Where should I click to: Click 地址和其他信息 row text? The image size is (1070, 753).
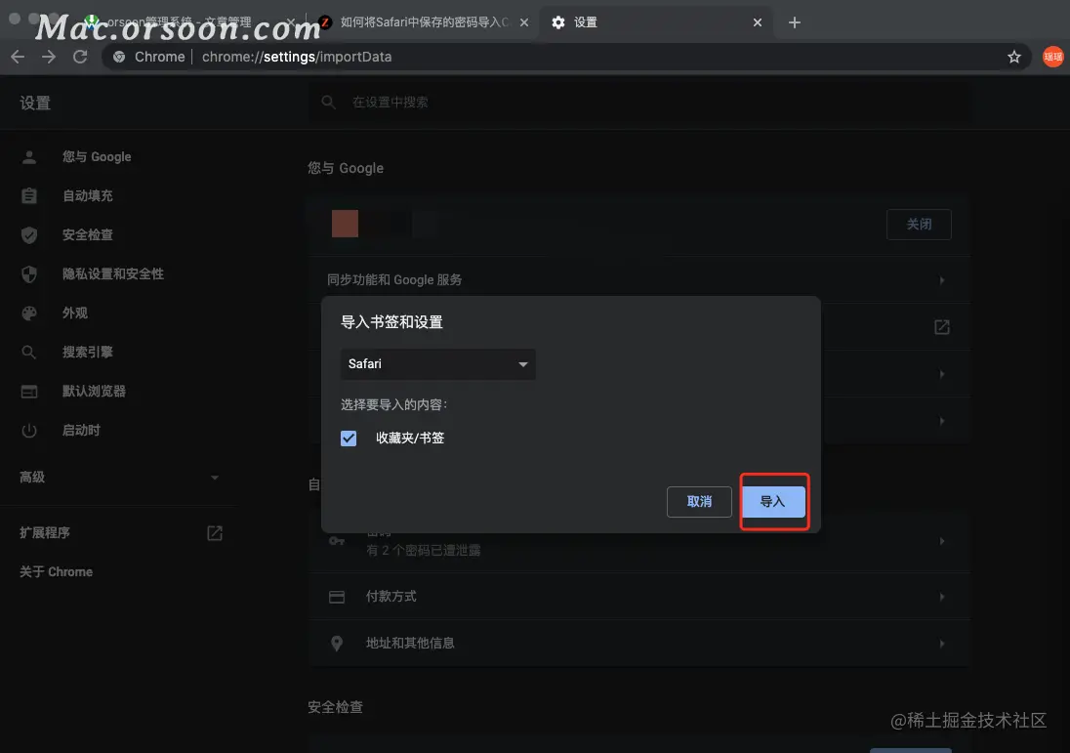(410, 643)
